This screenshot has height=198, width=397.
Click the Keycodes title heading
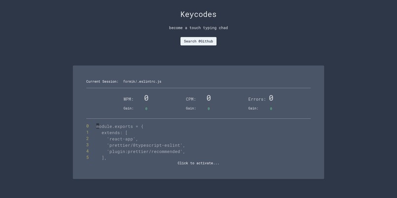pos(198,14)
